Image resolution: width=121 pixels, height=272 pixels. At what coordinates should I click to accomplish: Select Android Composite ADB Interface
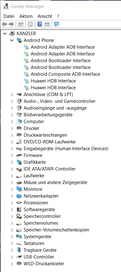coord(65,74)
